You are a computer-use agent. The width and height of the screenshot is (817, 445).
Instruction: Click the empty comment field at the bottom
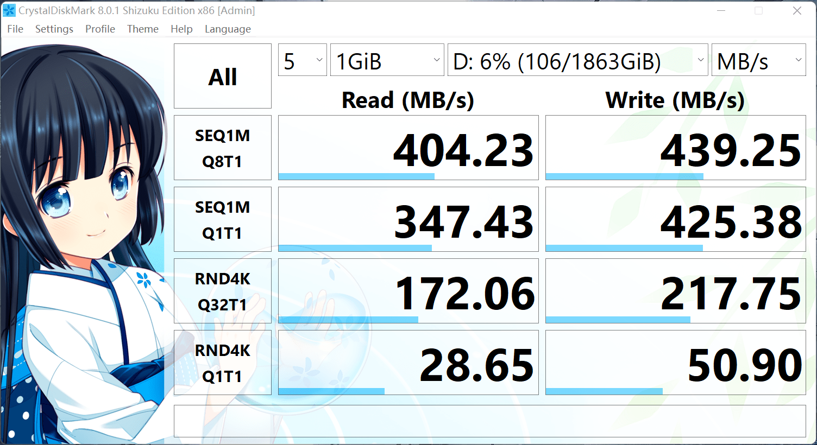click(490, 421)
